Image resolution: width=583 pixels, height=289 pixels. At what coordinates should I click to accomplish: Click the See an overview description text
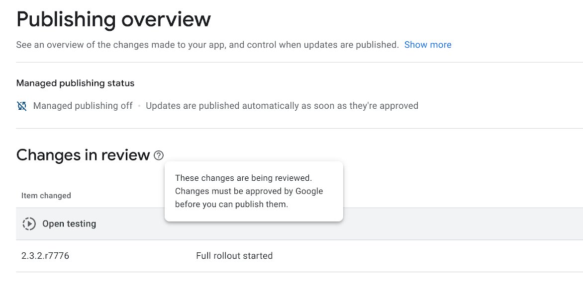[x=207, y=45]
